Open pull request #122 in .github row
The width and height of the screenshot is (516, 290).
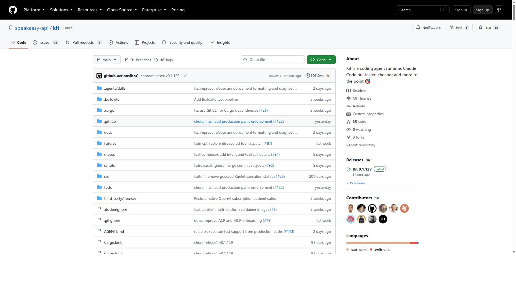tap(278, 121)
